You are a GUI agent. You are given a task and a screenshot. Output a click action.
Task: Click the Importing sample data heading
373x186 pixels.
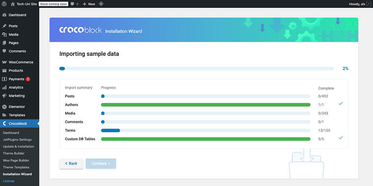click(89, 54)
